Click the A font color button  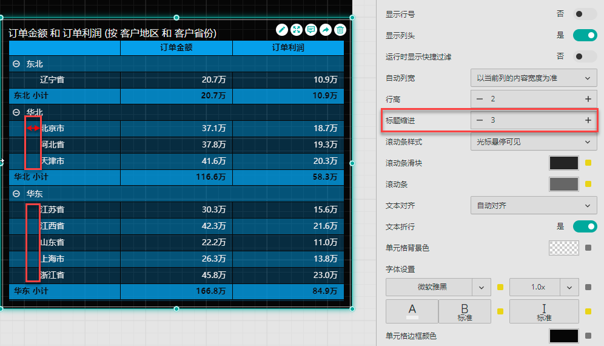tap(412, 311)
